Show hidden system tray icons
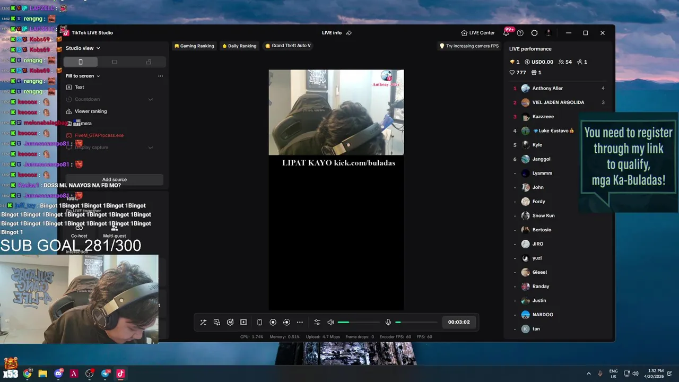The width and height of the screenshot is (679, 382). 588,374
